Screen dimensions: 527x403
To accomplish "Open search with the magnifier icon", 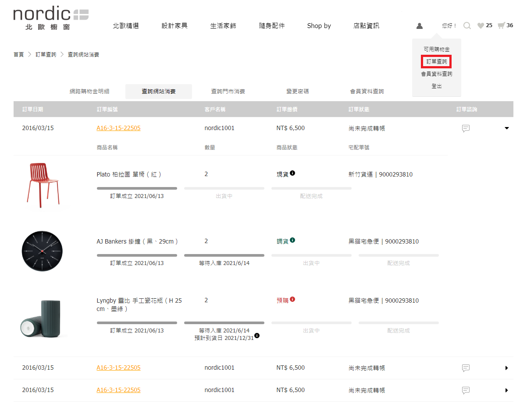I will (467, 26).
